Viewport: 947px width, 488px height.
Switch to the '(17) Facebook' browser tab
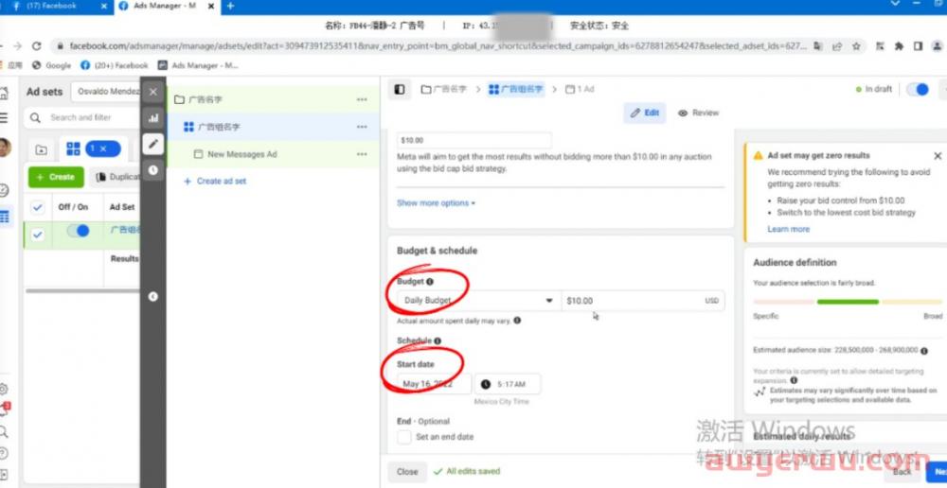[x=51, y=6]
